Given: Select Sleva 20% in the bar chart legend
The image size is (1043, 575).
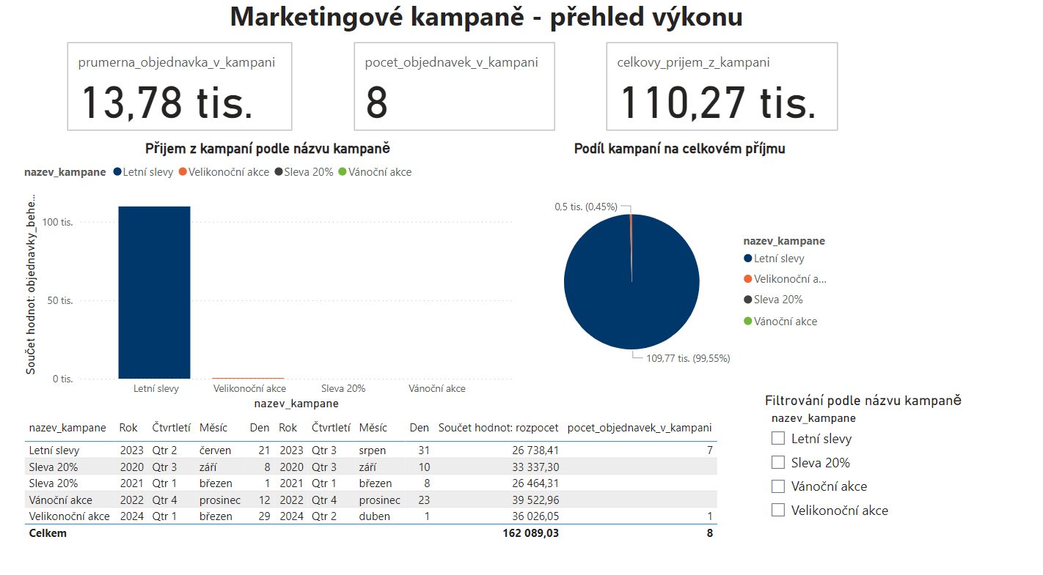Looking at the screenshot, I should coord(304,172).
